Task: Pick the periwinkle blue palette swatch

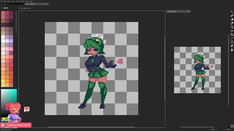Action: point(11,41)
